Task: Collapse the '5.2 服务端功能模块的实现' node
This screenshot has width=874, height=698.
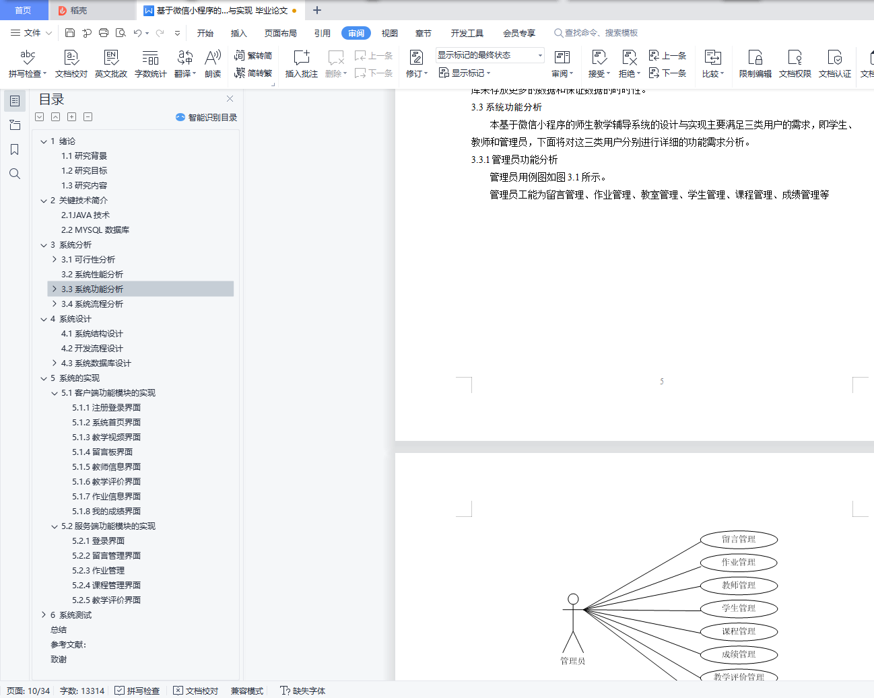Action: pyautogui.click(x=55, y=526)
